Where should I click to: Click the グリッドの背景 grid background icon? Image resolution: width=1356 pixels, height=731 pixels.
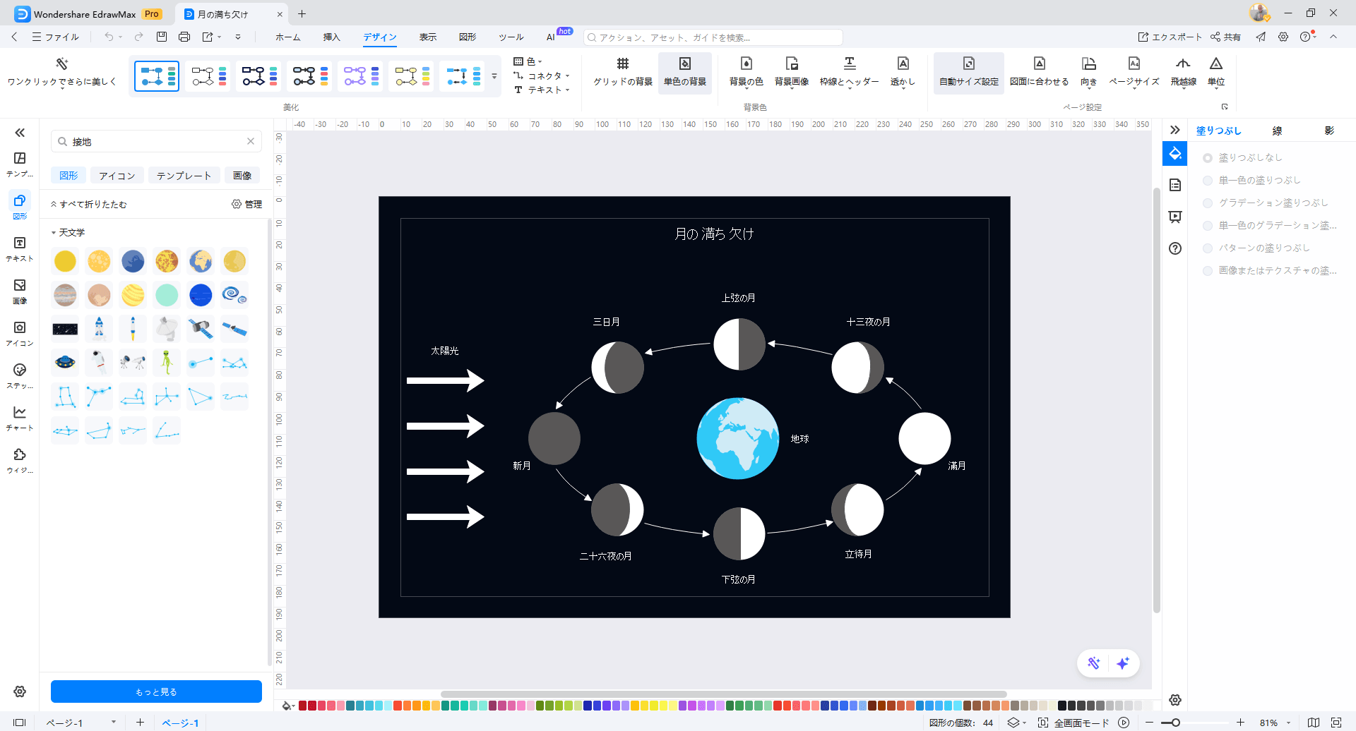tap(622, 64)
